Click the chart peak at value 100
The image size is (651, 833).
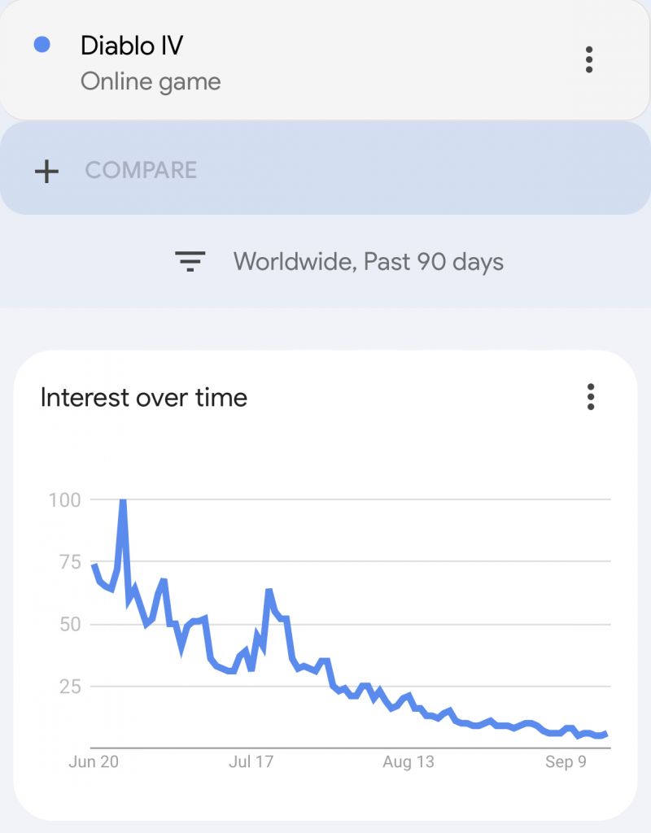click(123, 501)
